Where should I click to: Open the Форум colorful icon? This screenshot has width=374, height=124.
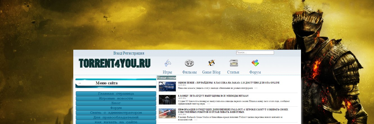(x=255, y=63)
